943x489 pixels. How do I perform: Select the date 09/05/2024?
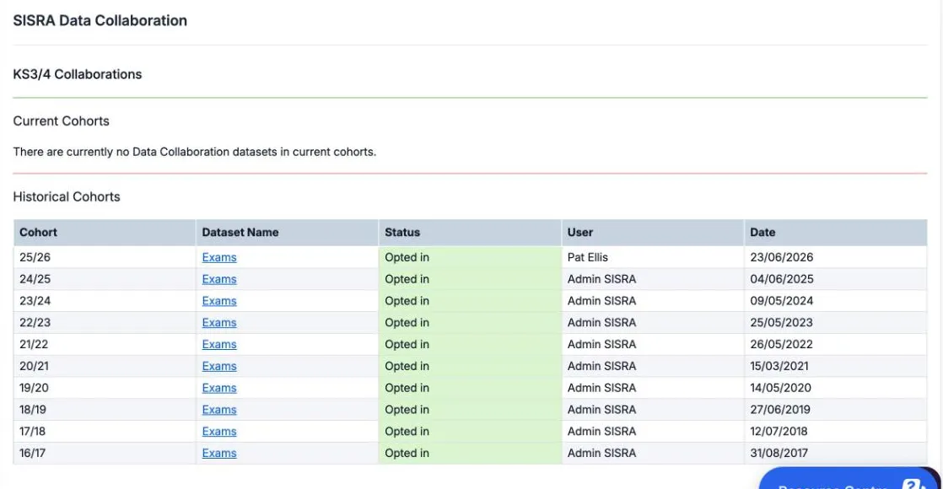click(x=781, y=301)
